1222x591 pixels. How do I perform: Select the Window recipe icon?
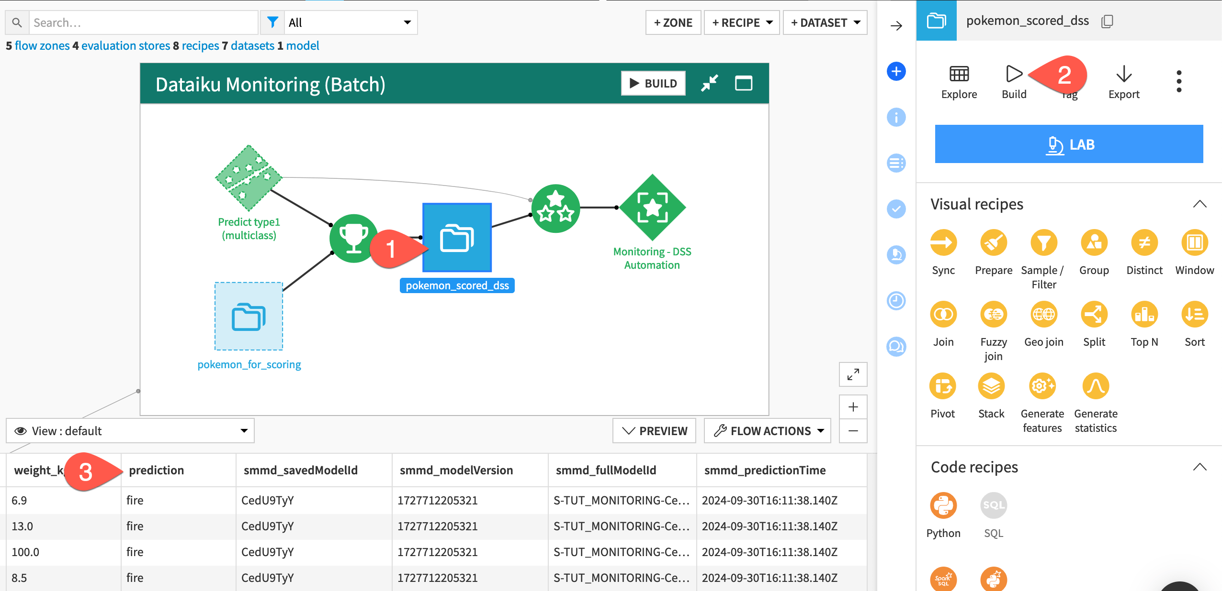[1194, 243]
